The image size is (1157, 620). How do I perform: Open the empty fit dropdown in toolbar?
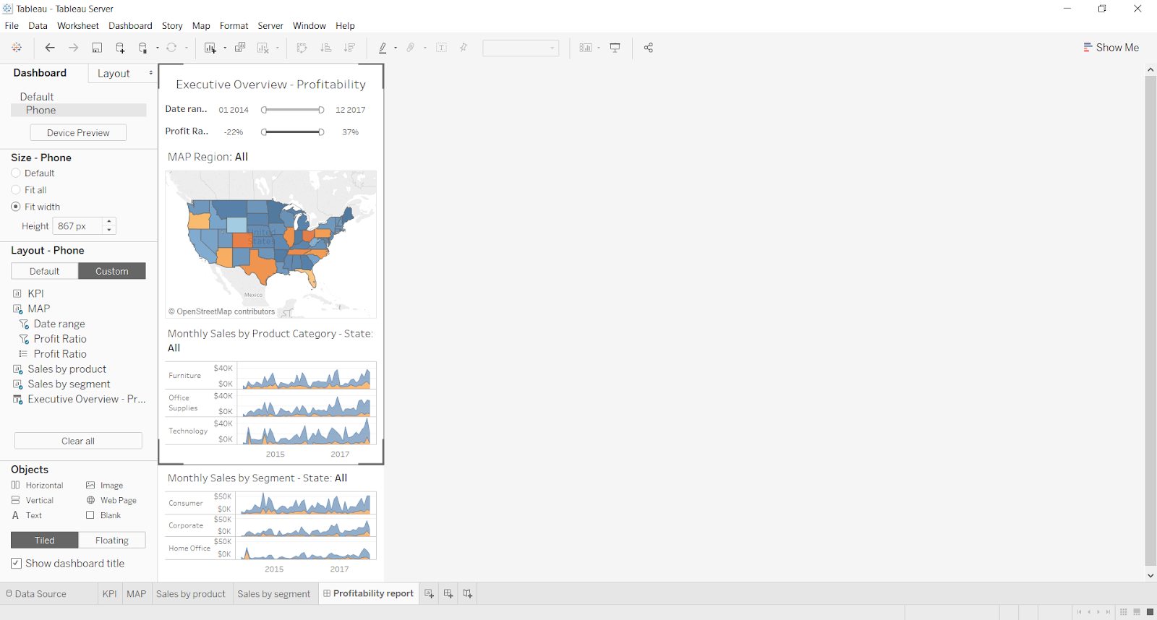tap(521, 48)
